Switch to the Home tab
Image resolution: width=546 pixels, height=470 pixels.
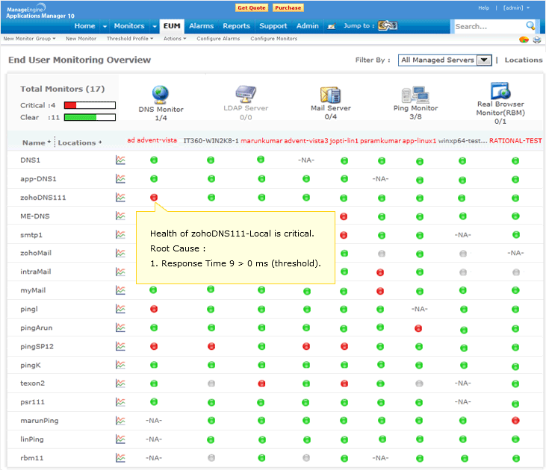coord(84,26)
